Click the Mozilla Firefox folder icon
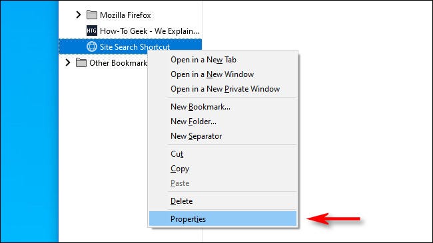 click(x=92, y=15)
